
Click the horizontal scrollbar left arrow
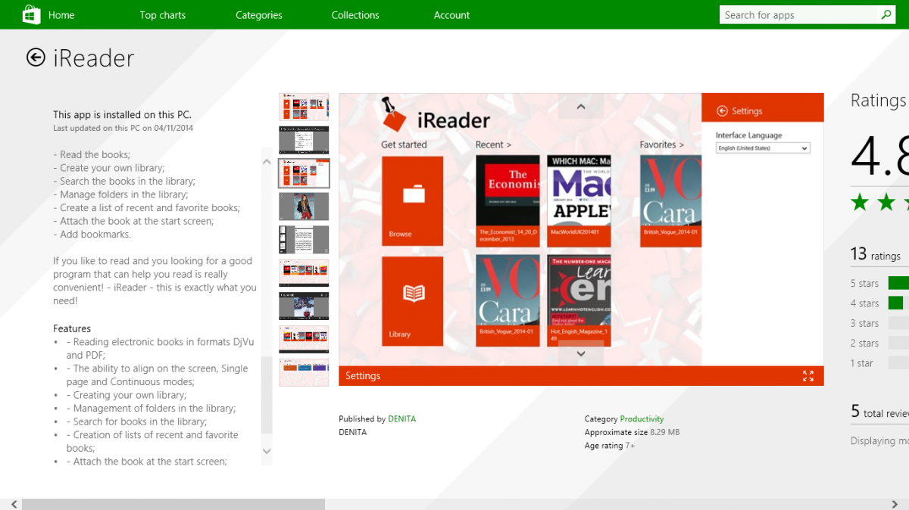(14, 504)
